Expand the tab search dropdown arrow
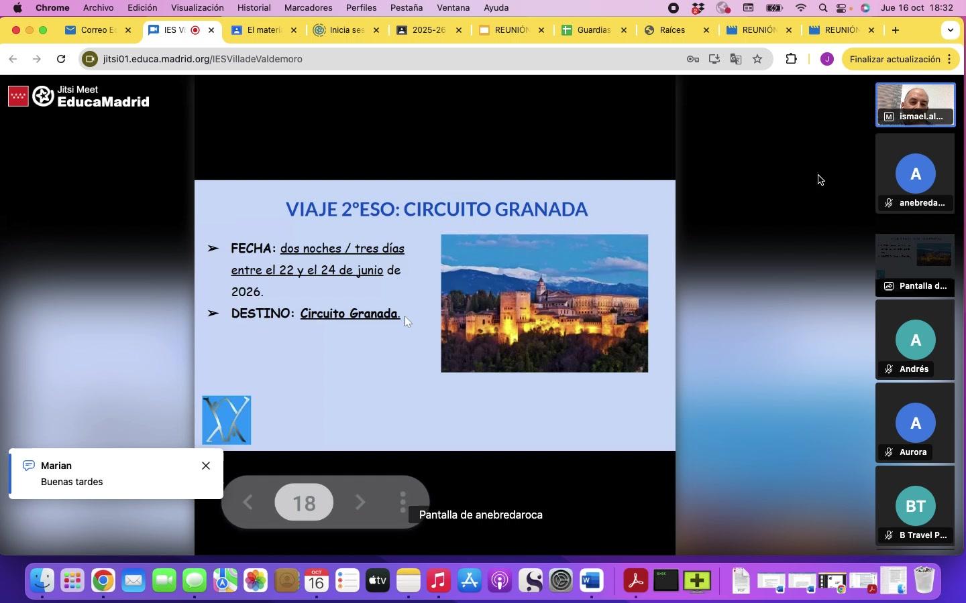 click(951, 30)
